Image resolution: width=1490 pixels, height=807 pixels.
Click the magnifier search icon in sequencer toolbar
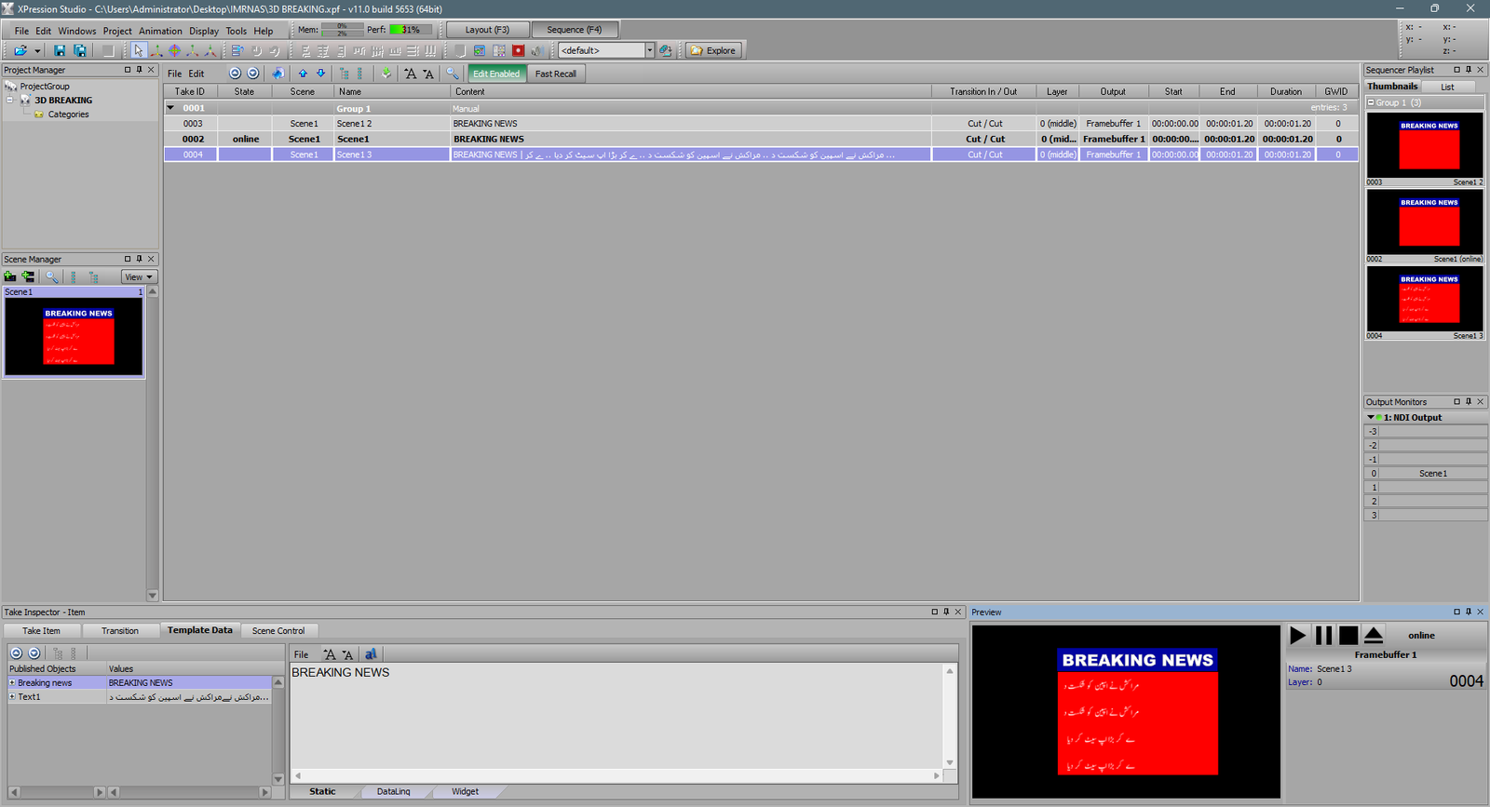point(453,74)
